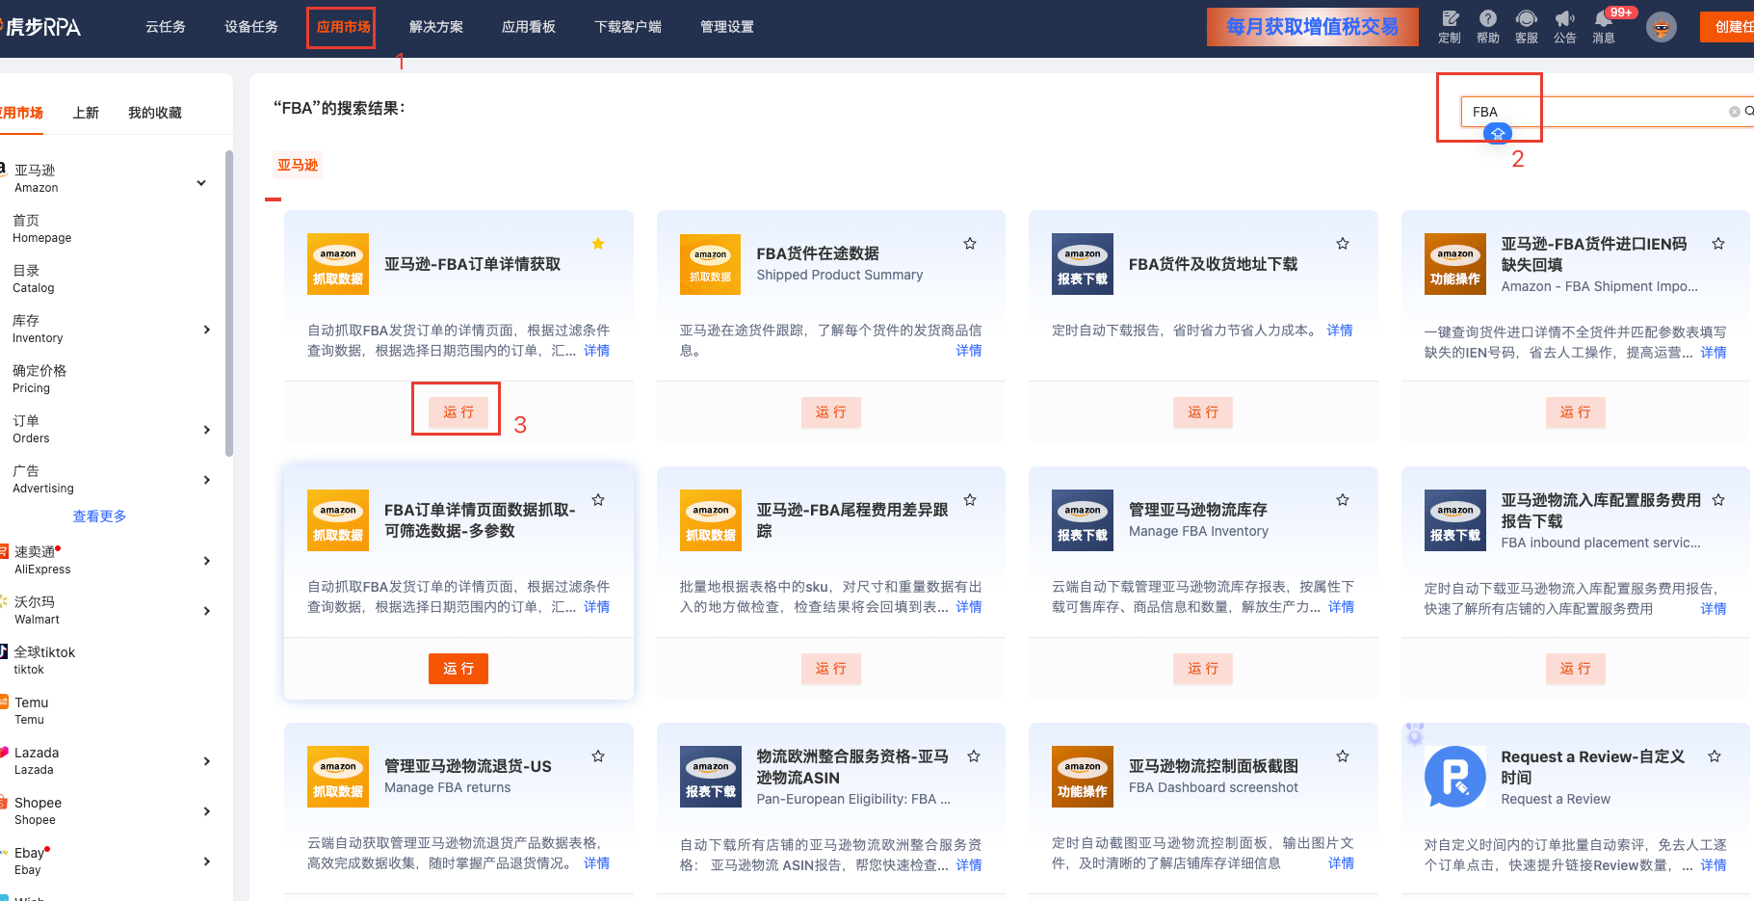
Task: View 详情 for 亚马逊物流控制面板截图
Action: pos(1342,863)
